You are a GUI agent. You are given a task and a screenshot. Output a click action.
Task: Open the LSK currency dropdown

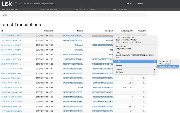coord(128,4)
